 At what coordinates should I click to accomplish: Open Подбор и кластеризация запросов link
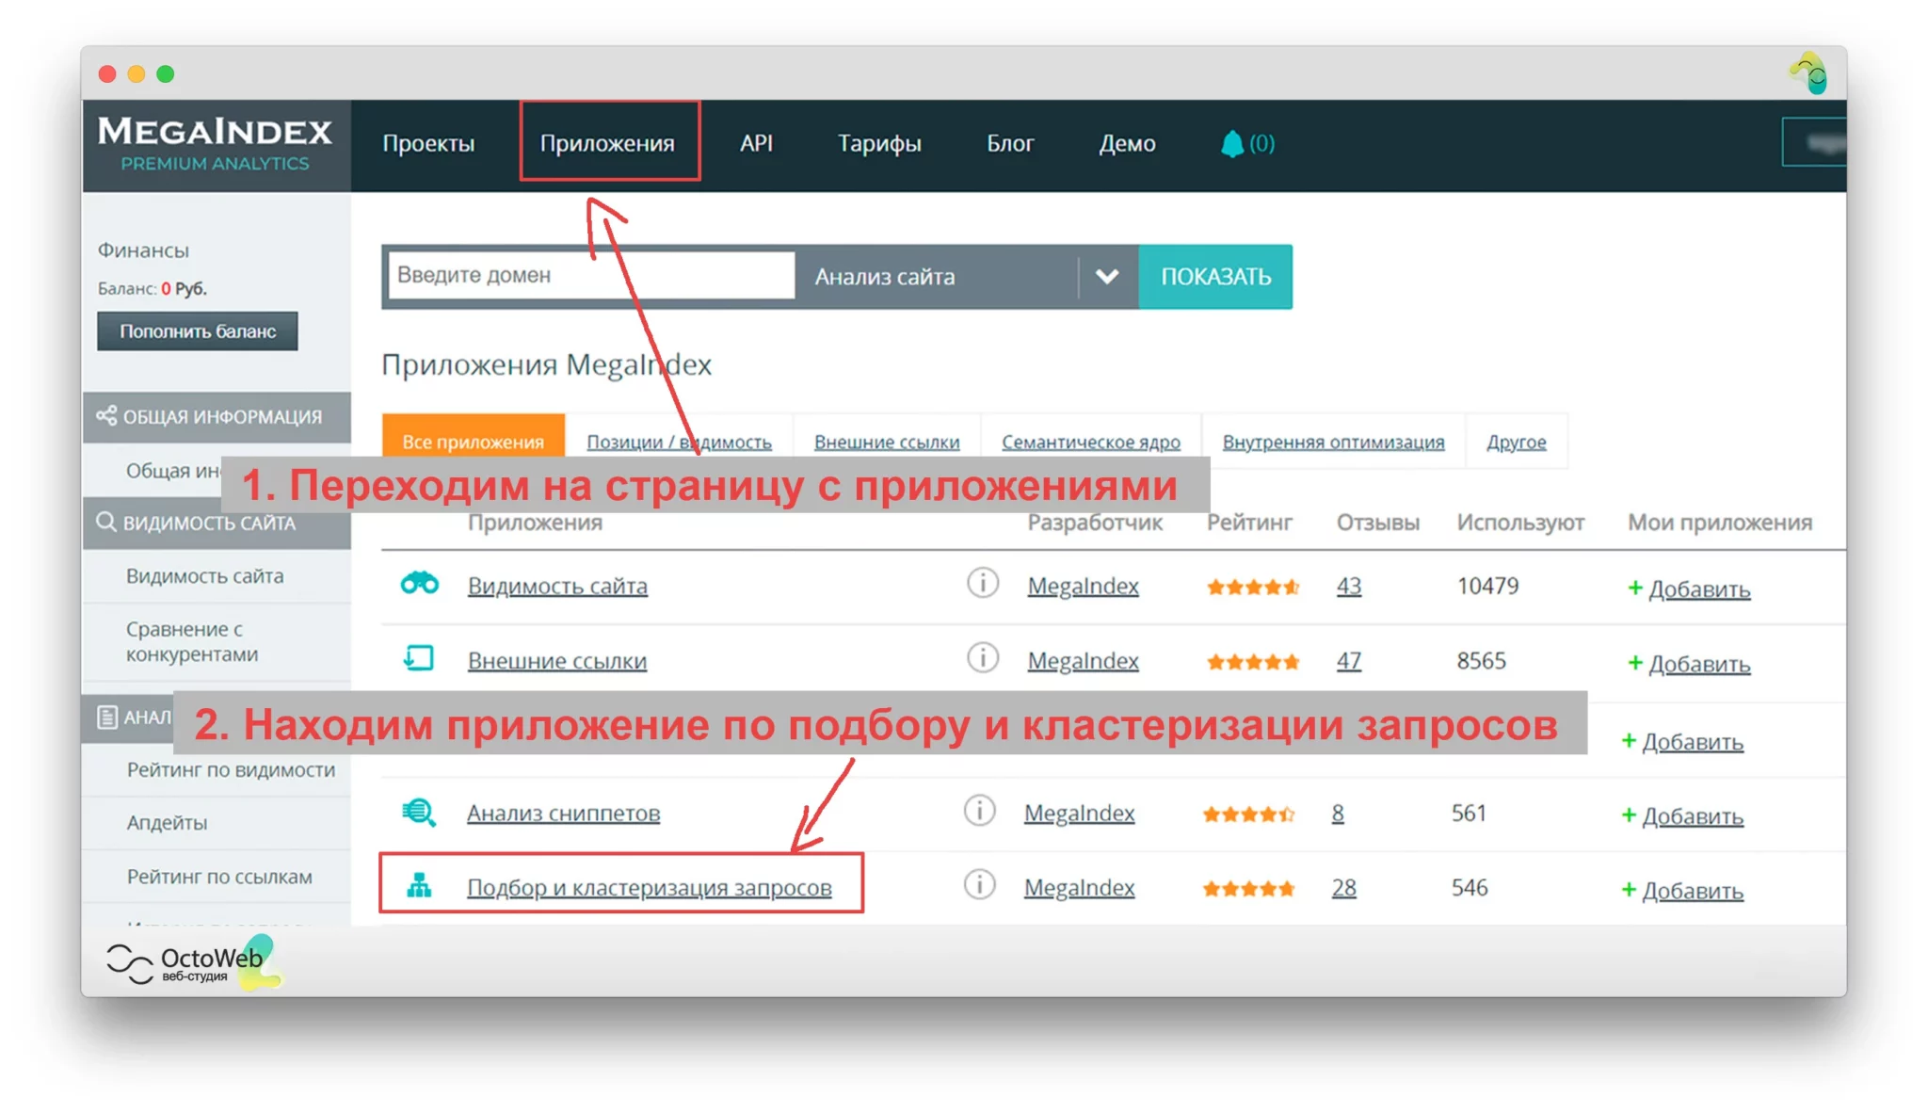coord(649,887)
